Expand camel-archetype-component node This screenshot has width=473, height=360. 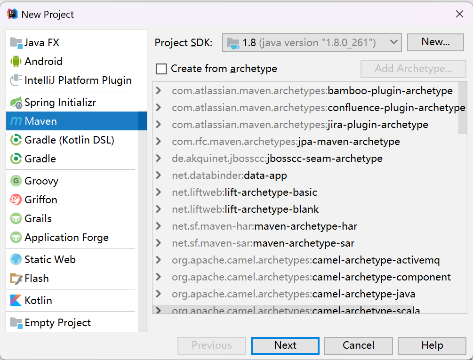point(158,277)
